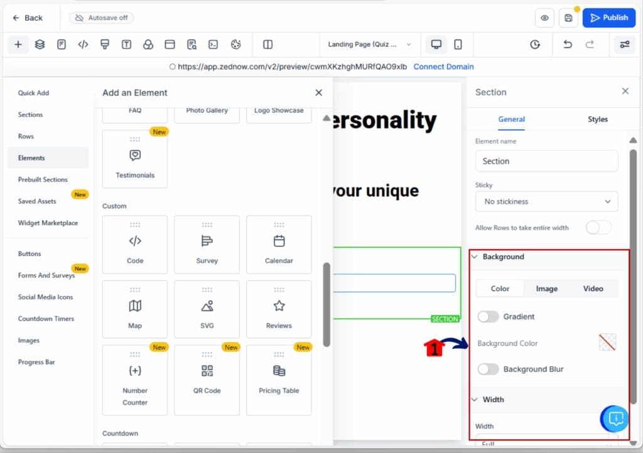Select the Image background tab
Viewport: 643px width, 453px height.
(546, 289)
